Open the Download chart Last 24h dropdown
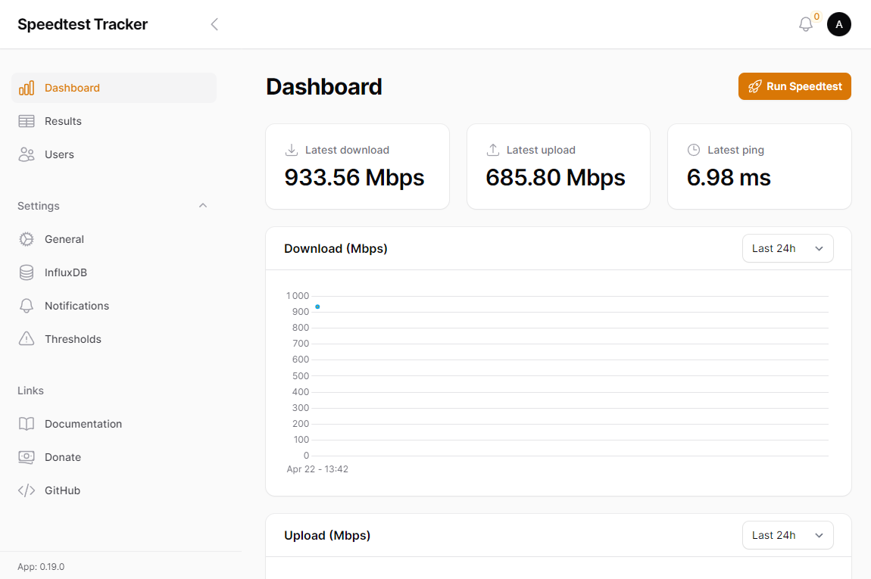The height and width of the screenshot is (579, 871). [x=788, y=248]
